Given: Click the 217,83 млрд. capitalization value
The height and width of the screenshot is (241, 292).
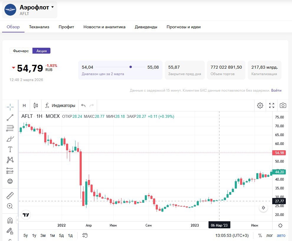Looking at the screenshot, I should pyautogui.click(x=265, y=67).
